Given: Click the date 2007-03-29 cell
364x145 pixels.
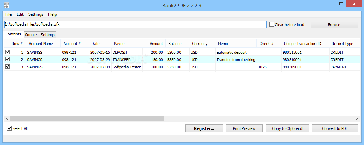Looking at the screenshot, I should click(100, 60).
